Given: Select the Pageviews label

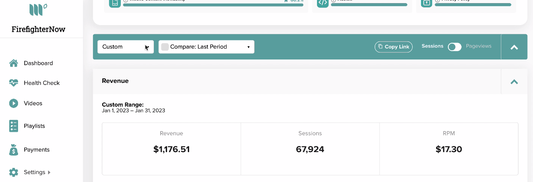Looking at the screenshot, I should pos(478,46).
